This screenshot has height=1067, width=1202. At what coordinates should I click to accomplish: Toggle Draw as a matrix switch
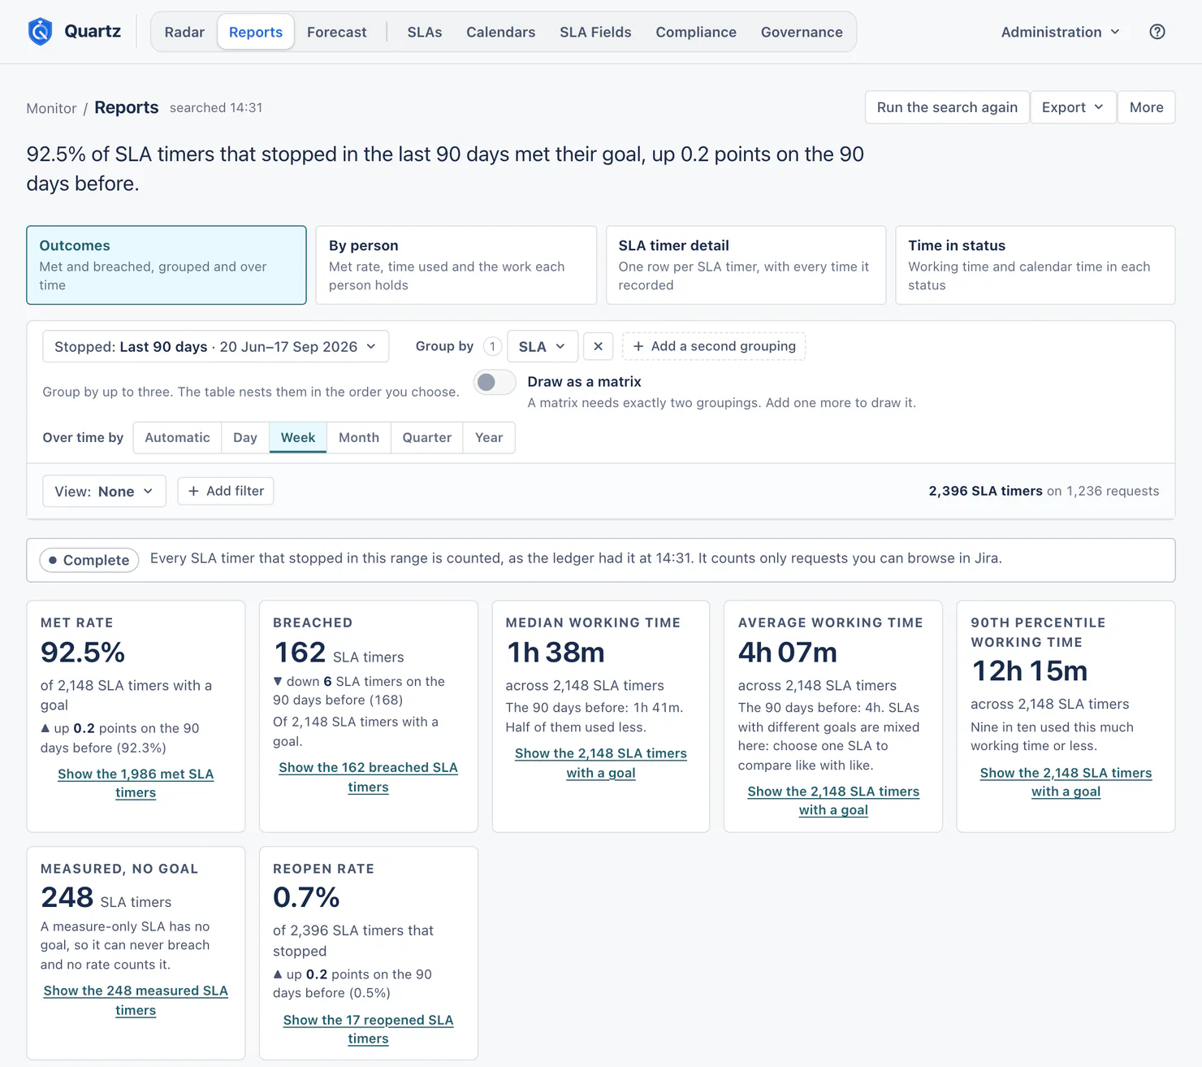495,382
